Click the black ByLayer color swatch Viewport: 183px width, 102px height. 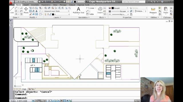(113, 8)
